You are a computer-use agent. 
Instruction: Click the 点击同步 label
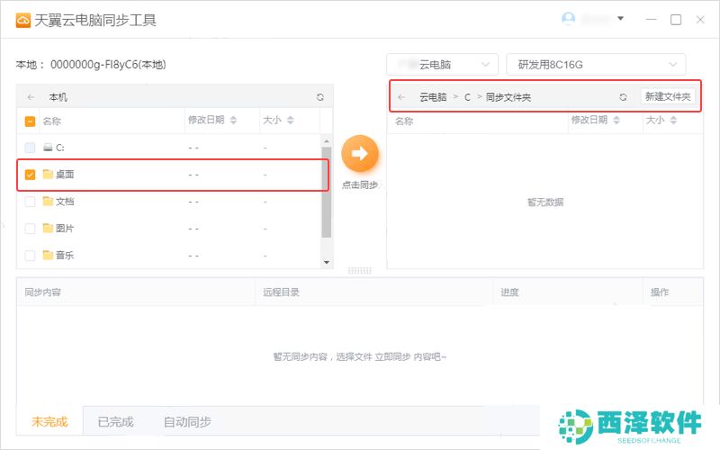(x=360, y=184)
